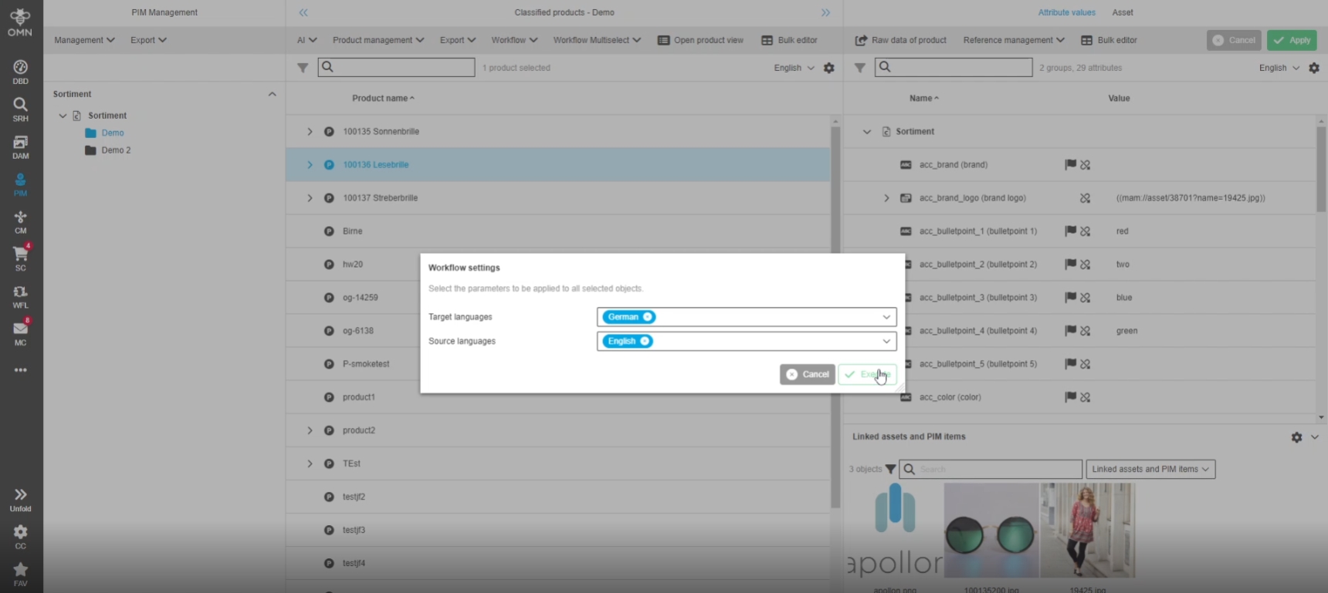
Task: Open the CM sidebar module
Action: 21,222
